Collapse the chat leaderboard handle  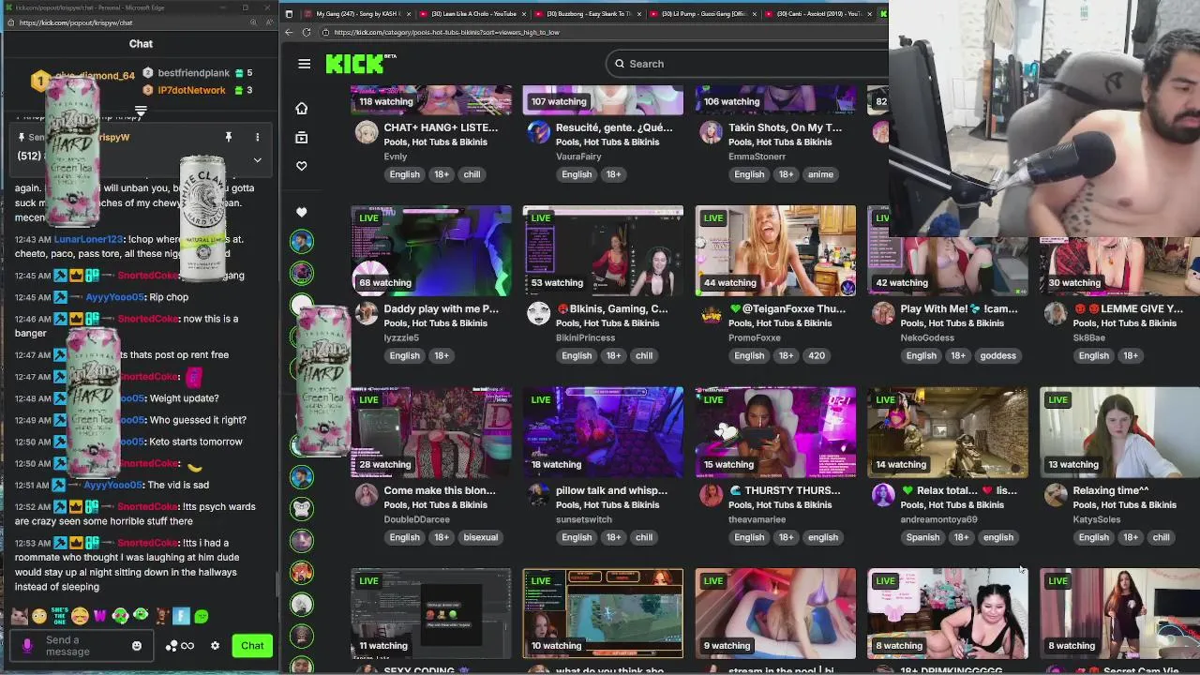141,111
